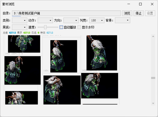Click the vertical scrollbar thumb

tap(153, 78)
